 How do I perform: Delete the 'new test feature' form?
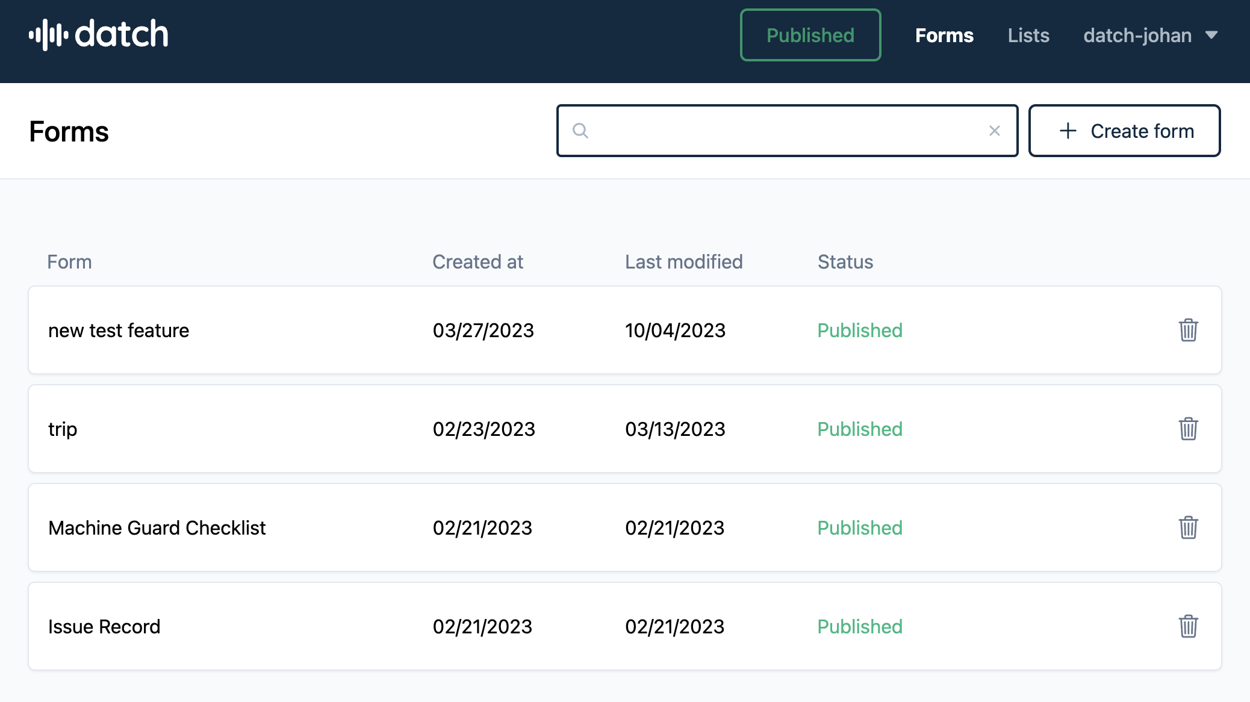pos(1188,330)
